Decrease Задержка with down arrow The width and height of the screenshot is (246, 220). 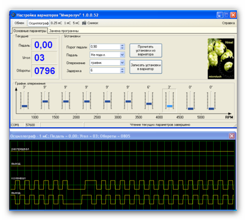pyautogui.click(x=122, y=71)
